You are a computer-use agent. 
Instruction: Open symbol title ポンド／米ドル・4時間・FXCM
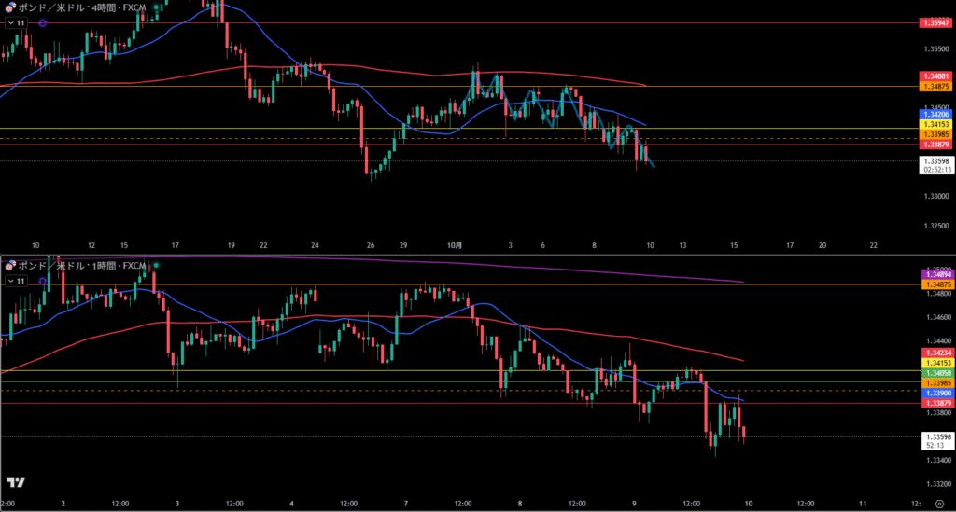click(82, 7)
